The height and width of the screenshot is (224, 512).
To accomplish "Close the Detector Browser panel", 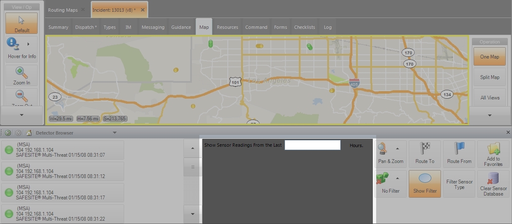I will click(x=508, y=132).
